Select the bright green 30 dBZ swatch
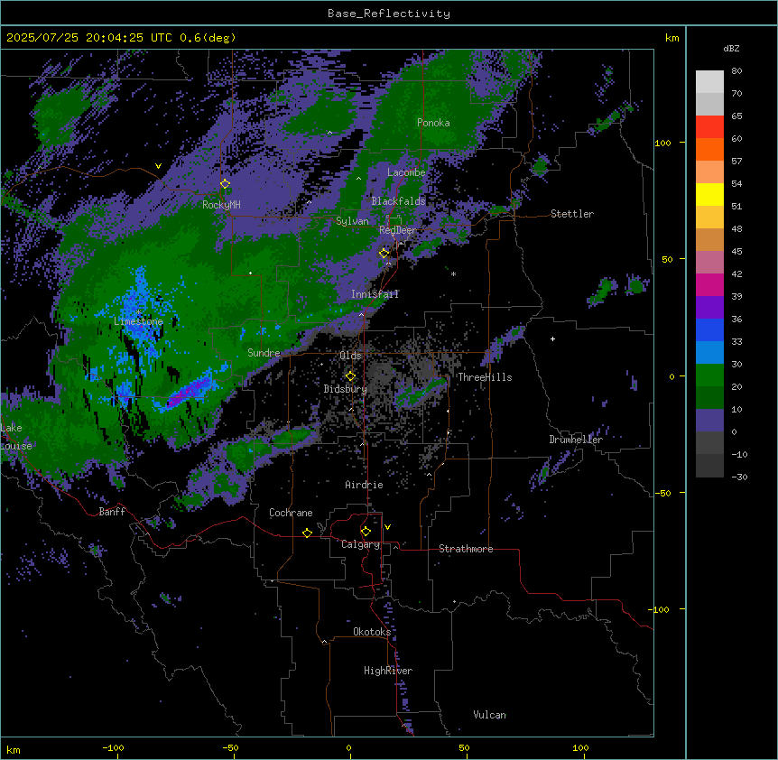This screenshot has height=760, width=778. point(709,375)
